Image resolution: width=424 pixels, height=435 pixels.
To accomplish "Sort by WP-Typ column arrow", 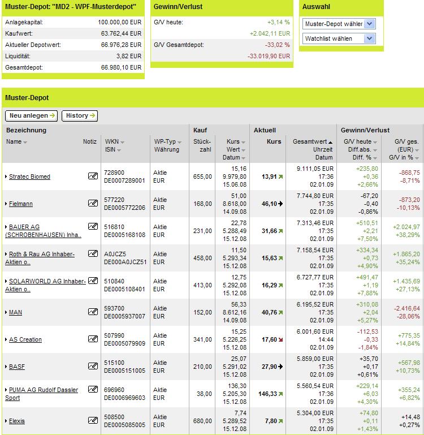I will pos(179,143).
